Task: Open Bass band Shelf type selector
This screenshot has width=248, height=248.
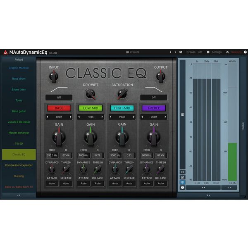Action: click(x=59, y=117)
